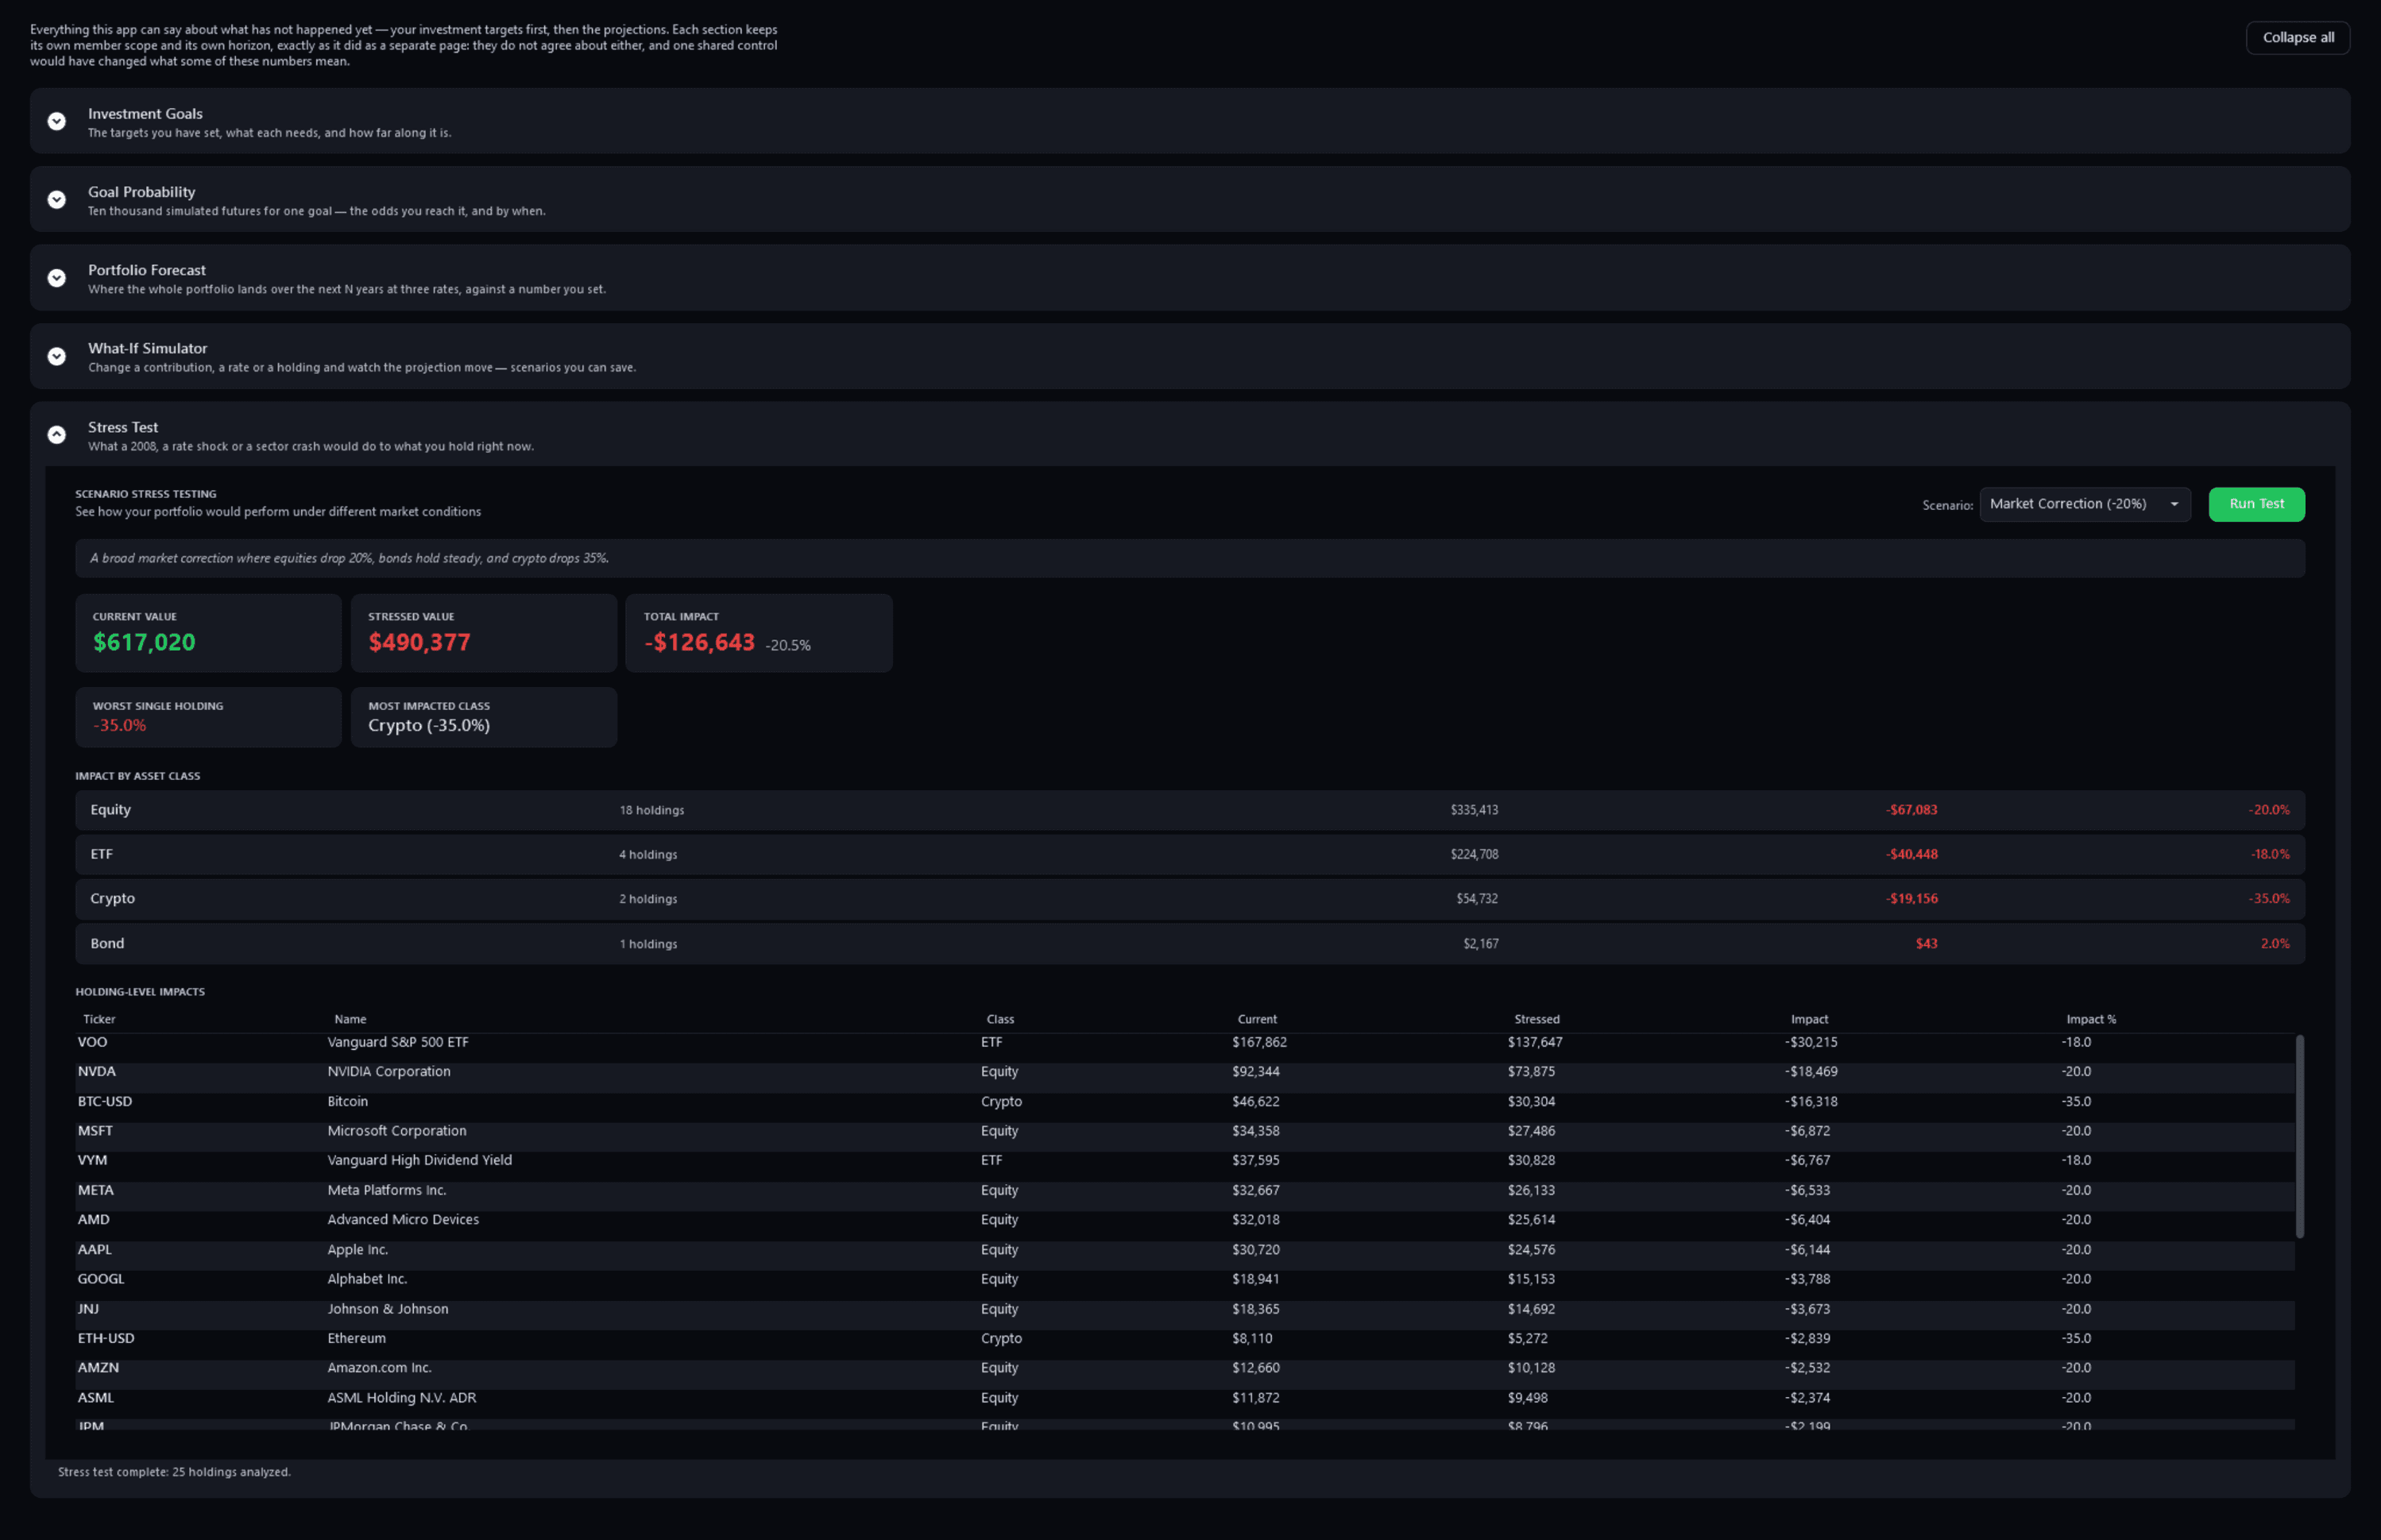Viewport: 2381px width, 1540px height.
Task: Expand the What-If Simulator section chevron
Action: 57,356
